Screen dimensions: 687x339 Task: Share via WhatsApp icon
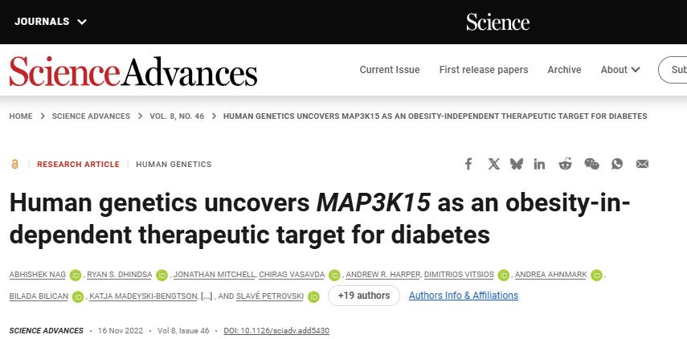point(617,164)
